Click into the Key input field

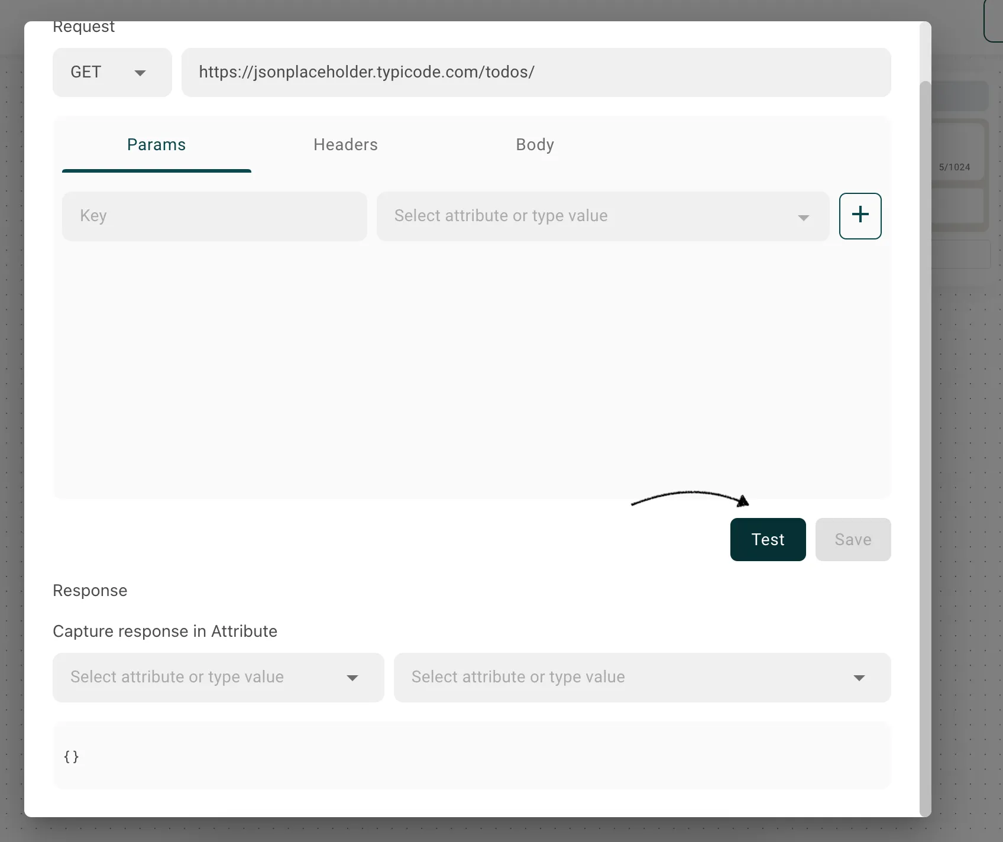(214, 216)
